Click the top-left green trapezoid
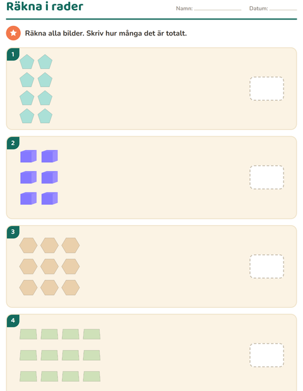 pyautogui.click(x=28, y=334)
